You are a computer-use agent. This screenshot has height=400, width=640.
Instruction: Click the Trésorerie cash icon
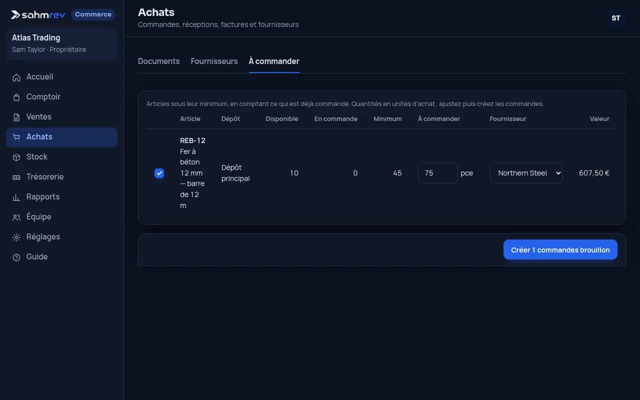(16, 177)
